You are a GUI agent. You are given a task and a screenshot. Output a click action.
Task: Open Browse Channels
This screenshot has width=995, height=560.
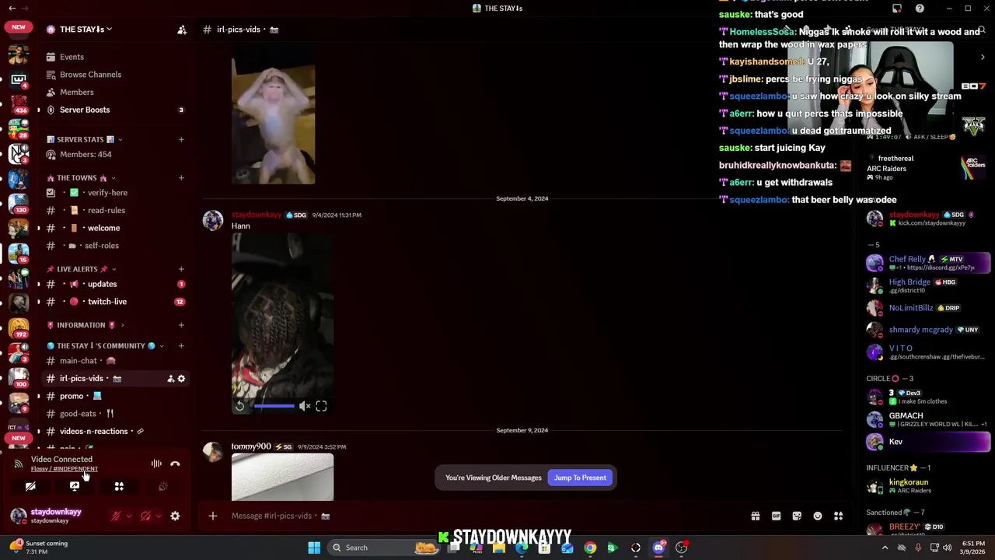(x=90, y=75)
